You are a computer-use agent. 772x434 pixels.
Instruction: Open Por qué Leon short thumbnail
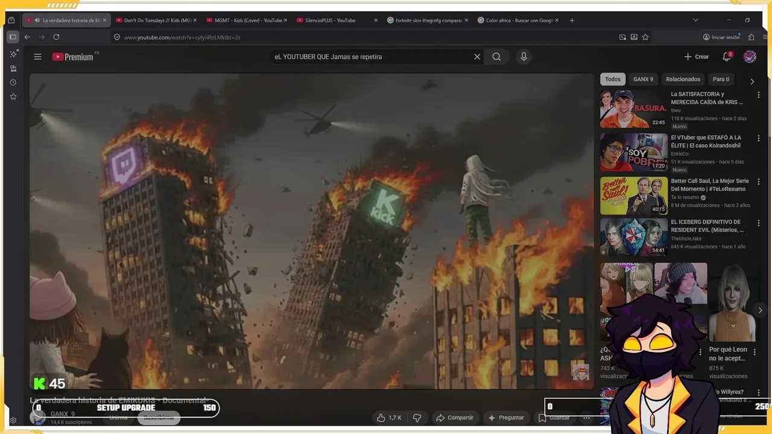(x=732, y=302)
